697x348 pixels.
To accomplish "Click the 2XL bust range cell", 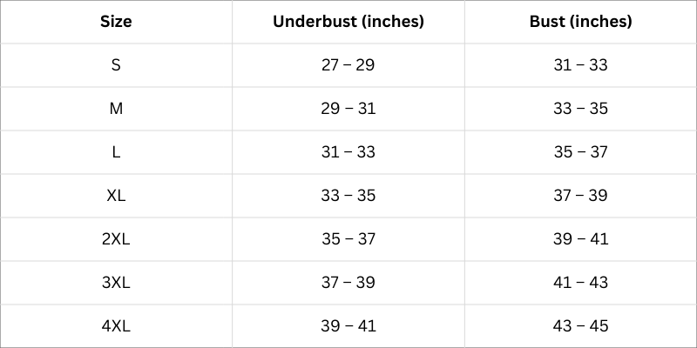I will [580, 239].
